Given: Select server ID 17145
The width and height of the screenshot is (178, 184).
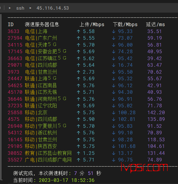Looking at the screenshot, I should [15, 51].
